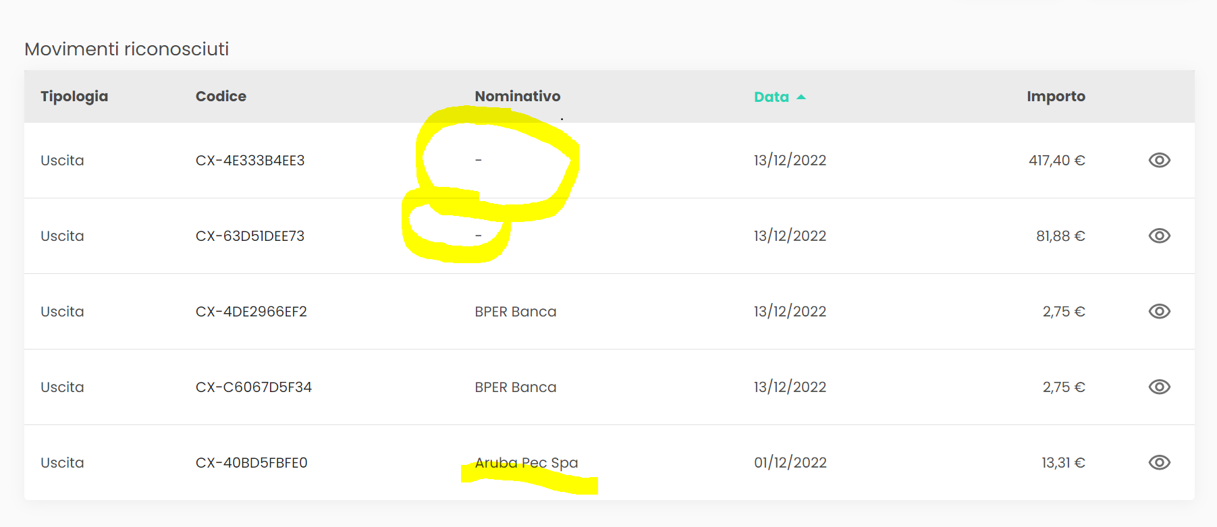The height and width of the screenshot is (527, 1217).
Task: Click the Movimenti riconosciuti heading
Action: 127,49
